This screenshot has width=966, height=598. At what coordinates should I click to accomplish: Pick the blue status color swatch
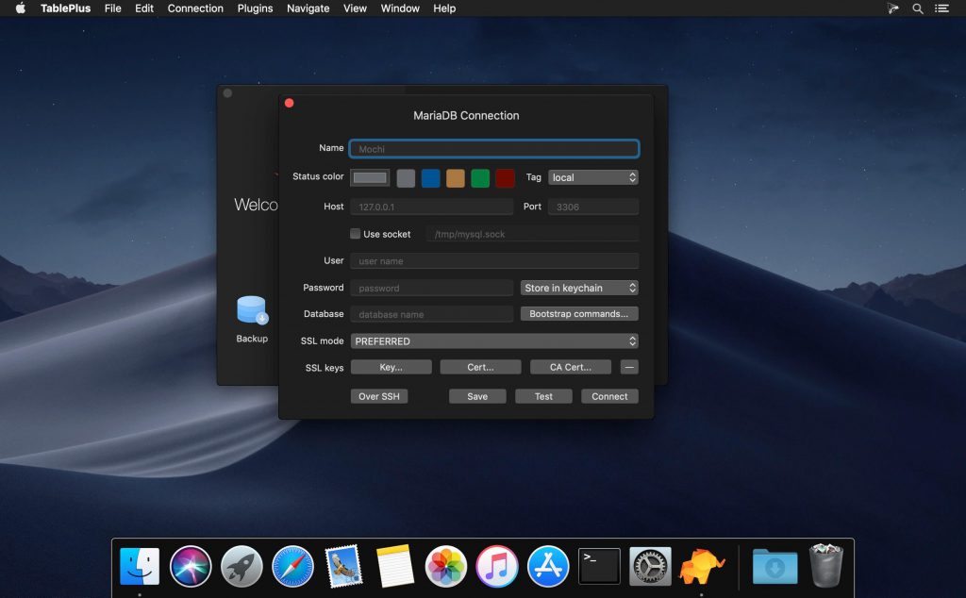(431, 178)
